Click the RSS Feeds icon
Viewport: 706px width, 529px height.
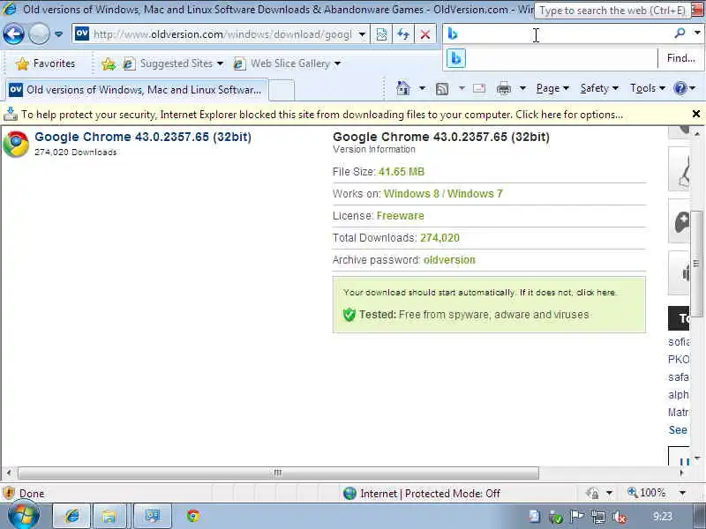point(442,89)
